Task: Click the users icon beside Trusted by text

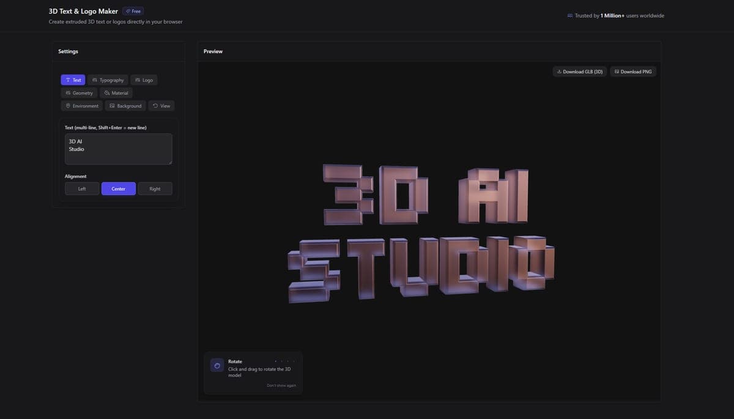Action: click(570, 16)
